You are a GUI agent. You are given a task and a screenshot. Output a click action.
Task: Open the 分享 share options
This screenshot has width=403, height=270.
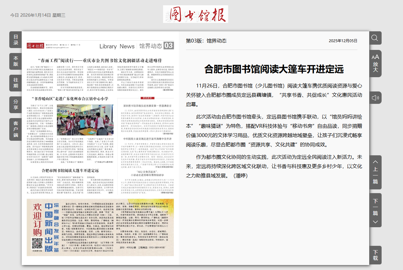tap(15, 105)
